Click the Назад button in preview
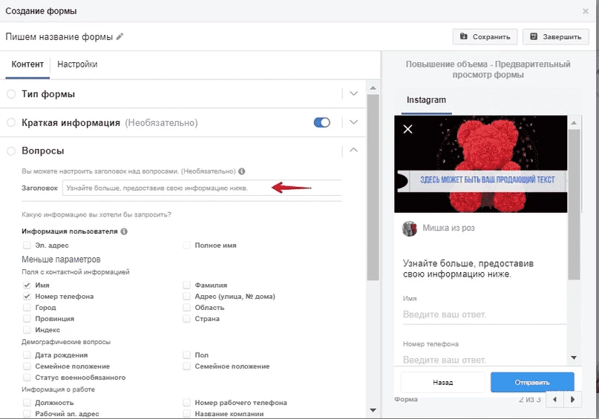 coord(443,383)
